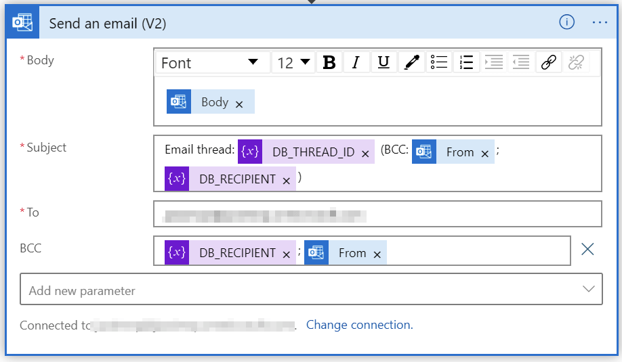Click the remove link icon
Screen dimensions: 622x362
pos(576,62)
